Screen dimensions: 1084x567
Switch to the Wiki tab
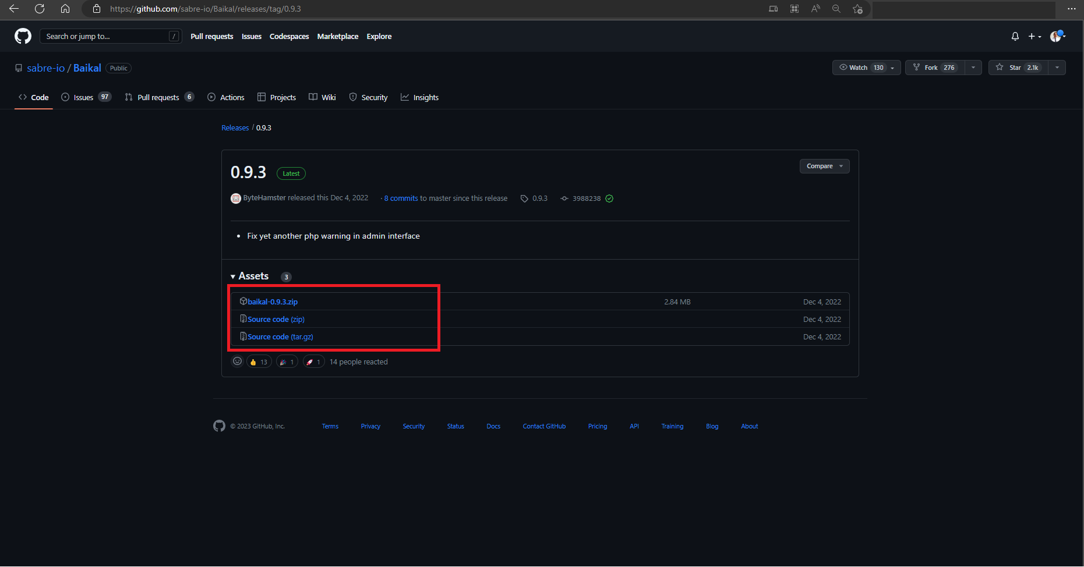322,97
